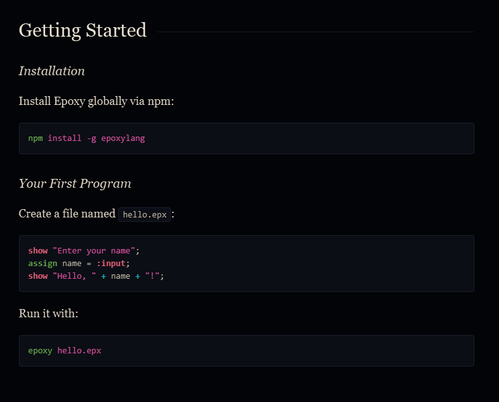The width and height of the screenshot is (499, 402).
Task: Click the show "Enter your name"; code line
Action: tap(83, 251)
